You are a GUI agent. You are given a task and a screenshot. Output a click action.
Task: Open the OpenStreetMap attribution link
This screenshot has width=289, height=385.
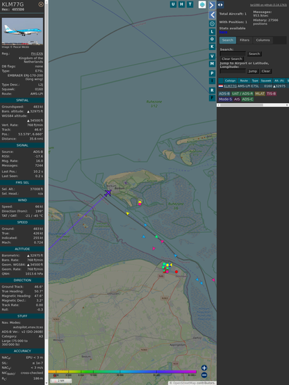click(x=183, y=383)
